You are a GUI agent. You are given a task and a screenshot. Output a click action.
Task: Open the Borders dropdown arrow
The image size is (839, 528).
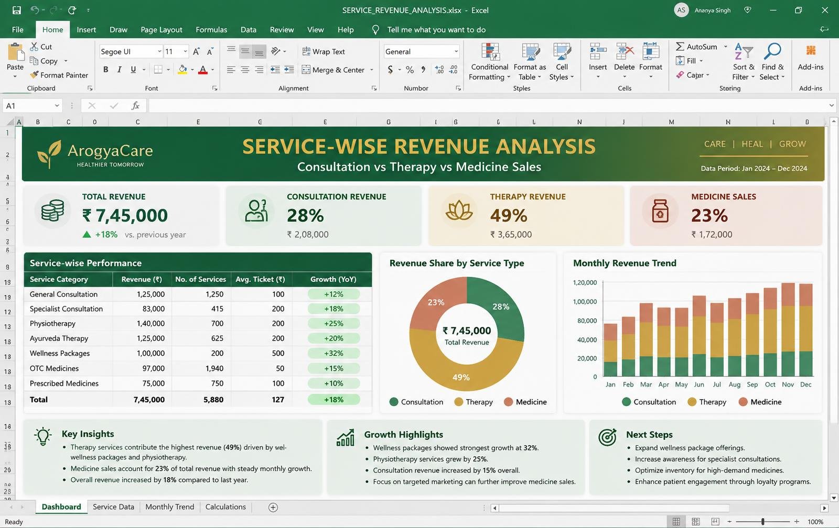[x=168, y=70]
